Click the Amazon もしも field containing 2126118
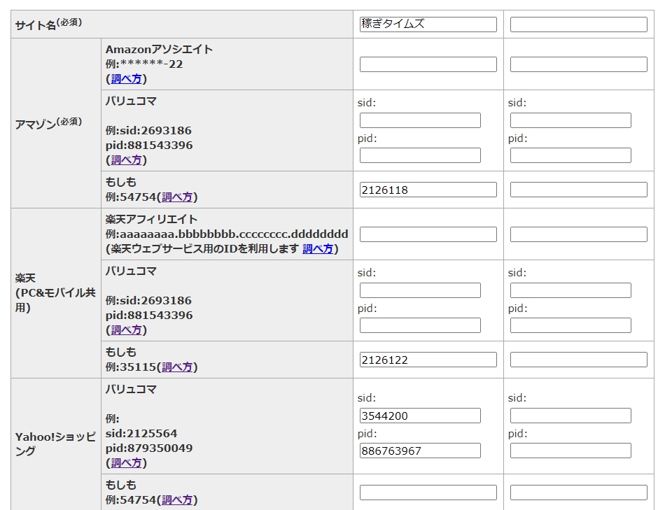The height and width of the screenshot is (510, 665). click(x=428, y=190)
